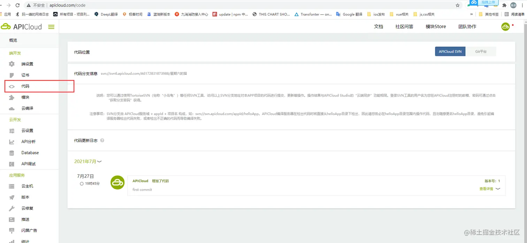Open the DeepL翻译 bookmark
This screenshot has height=243, width=527.
[x=106, y=14]
